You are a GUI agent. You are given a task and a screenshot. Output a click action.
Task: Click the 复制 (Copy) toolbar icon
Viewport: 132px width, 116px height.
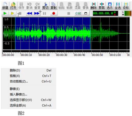pos(53,6)
